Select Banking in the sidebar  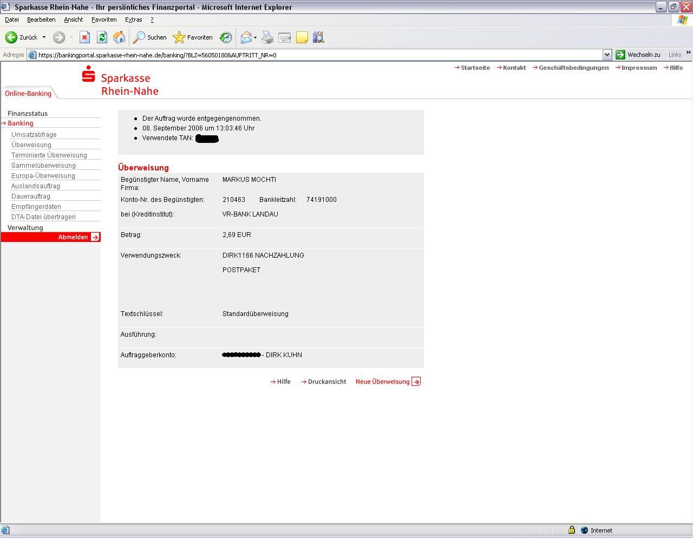pyautogui.click(x=21, y=123)
